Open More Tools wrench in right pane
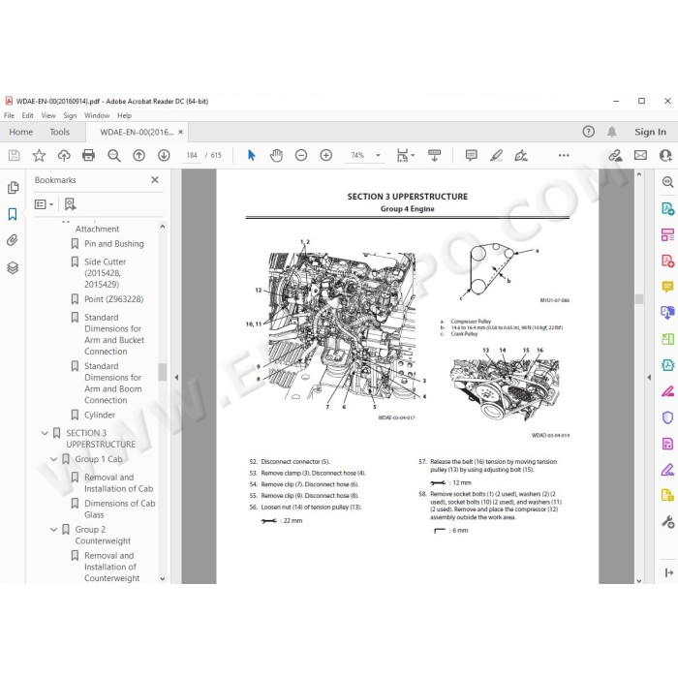The image size is (678, 678). (x=667, y=522)
